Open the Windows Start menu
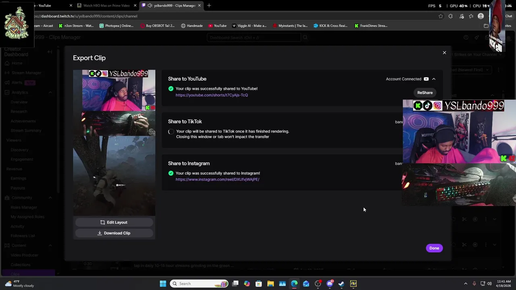The image size is (516, 290). click(163, 284)
